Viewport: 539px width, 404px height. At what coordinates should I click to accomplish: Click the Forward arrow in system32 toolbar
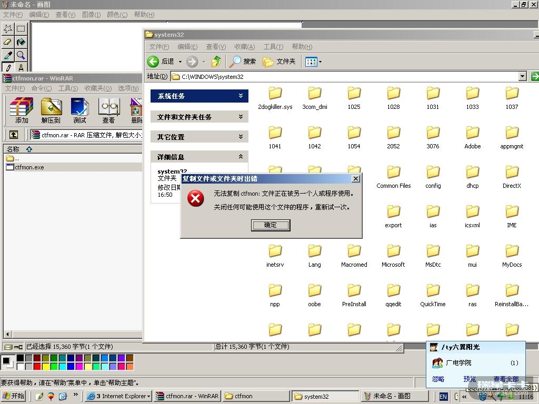point(192,62)
